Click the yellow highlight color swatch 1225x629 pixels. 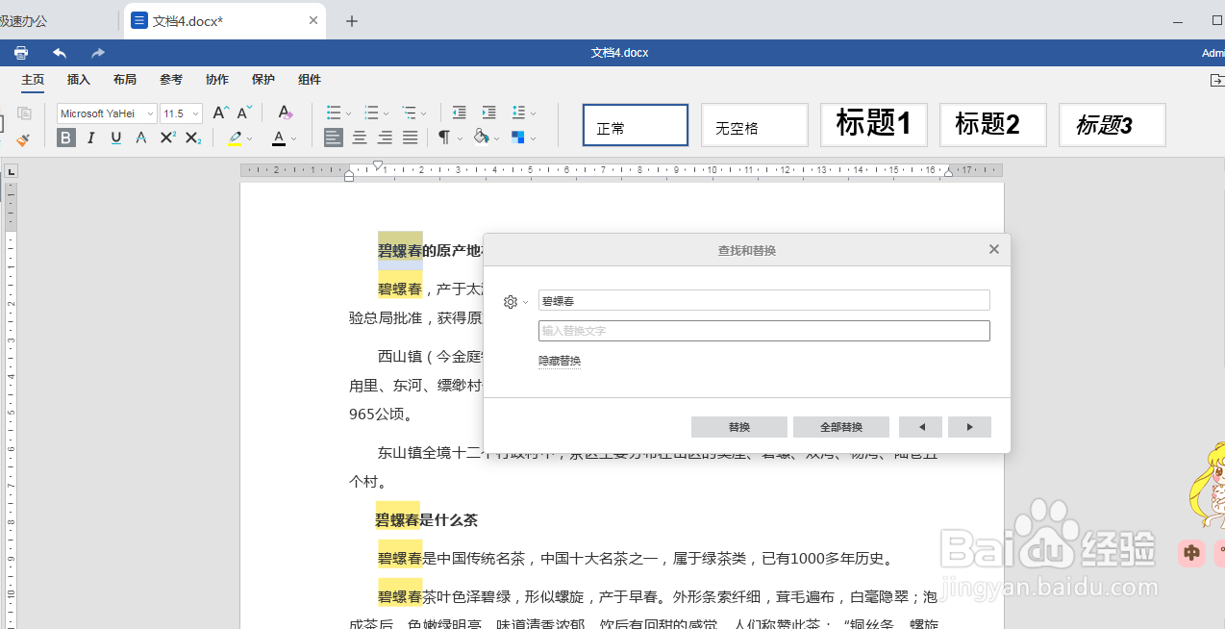[x=234, y=142]
